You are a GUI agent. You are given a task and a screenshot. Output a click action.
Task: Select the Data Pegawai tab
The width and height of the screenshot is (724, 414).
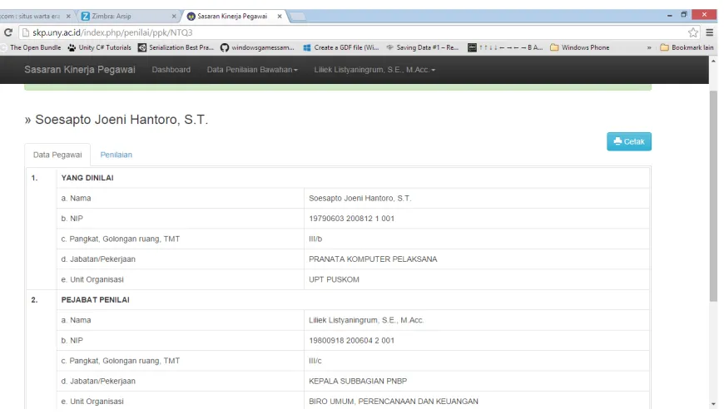(57, 155)
